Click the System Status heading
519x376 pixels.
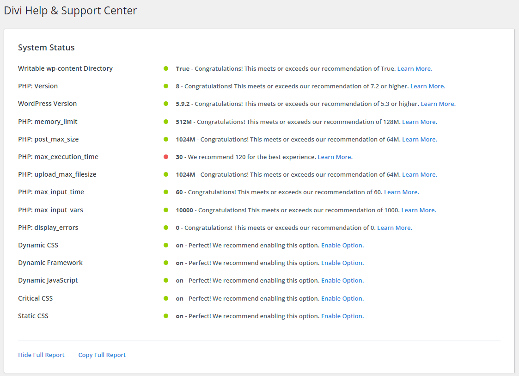(x=46, y=47)
